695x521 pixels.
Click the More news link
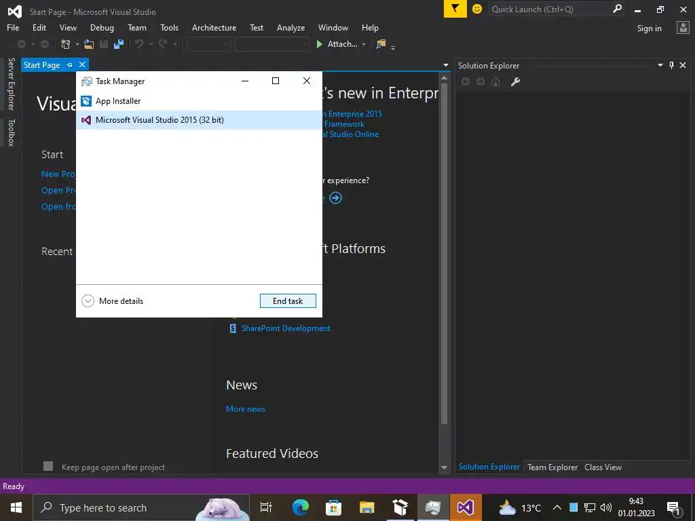(x=246, y=409)
